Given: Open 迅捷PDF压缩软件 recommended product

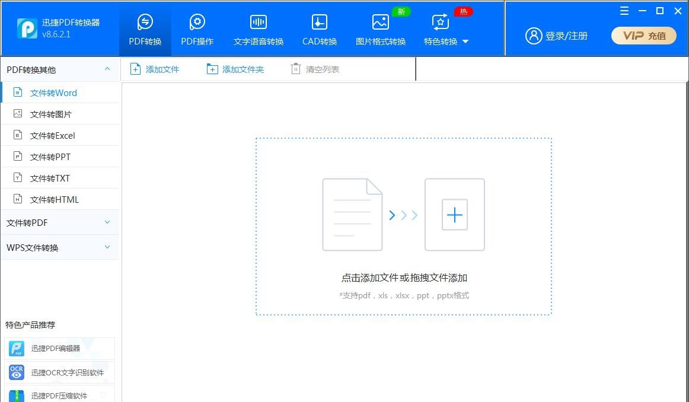Looking at the screenshot, I should click(x=60, y=394).
